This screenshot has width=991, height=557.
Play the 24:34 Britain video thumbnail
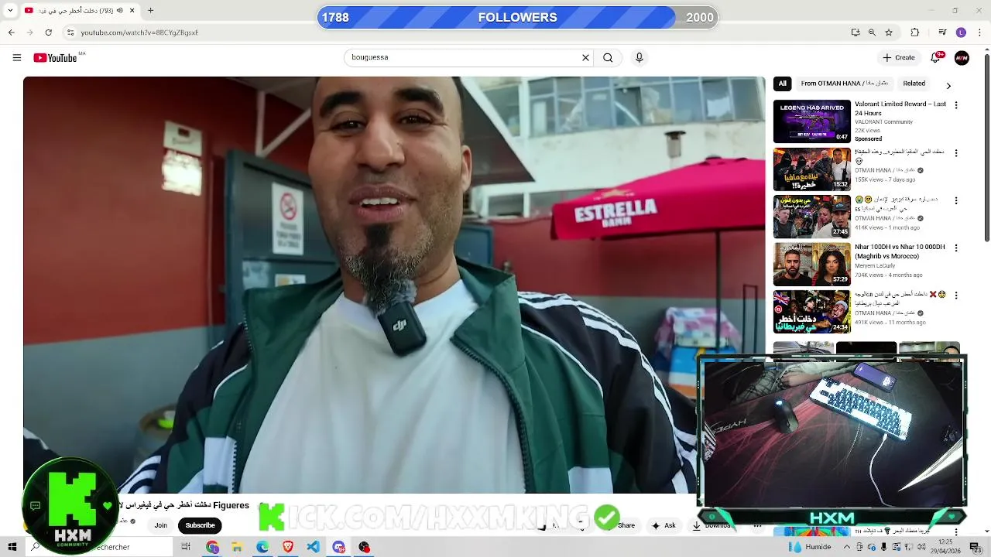[x=811, y=312]
